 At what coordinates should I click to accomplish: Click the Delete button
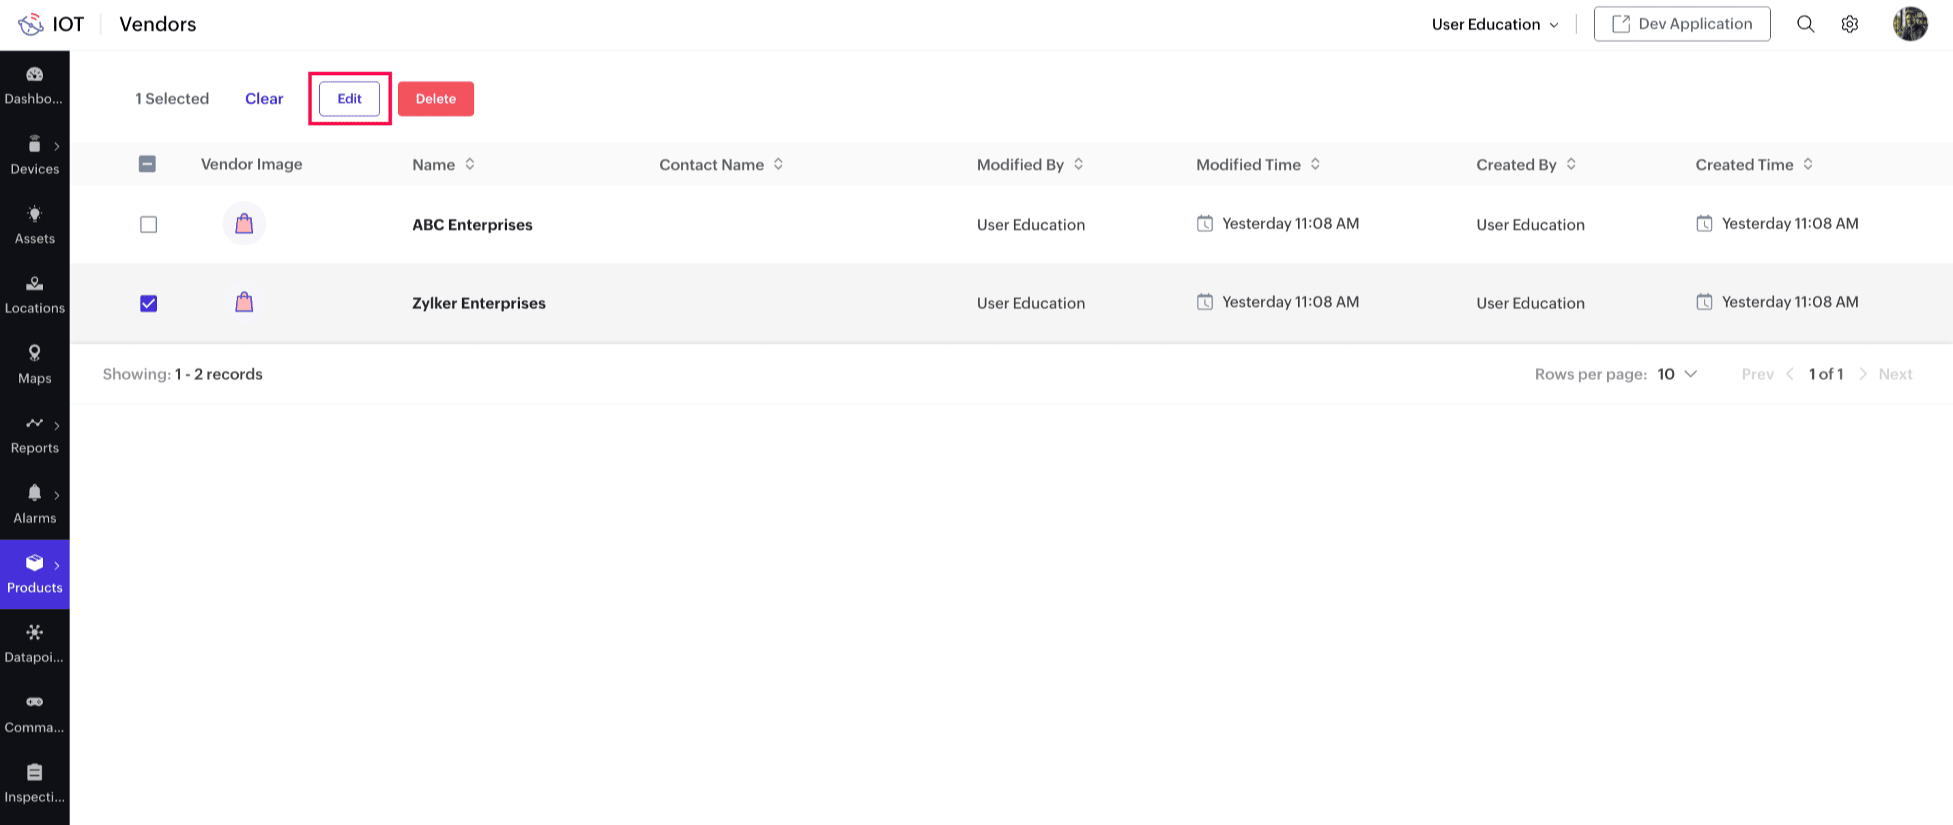(x=435, y=100)
